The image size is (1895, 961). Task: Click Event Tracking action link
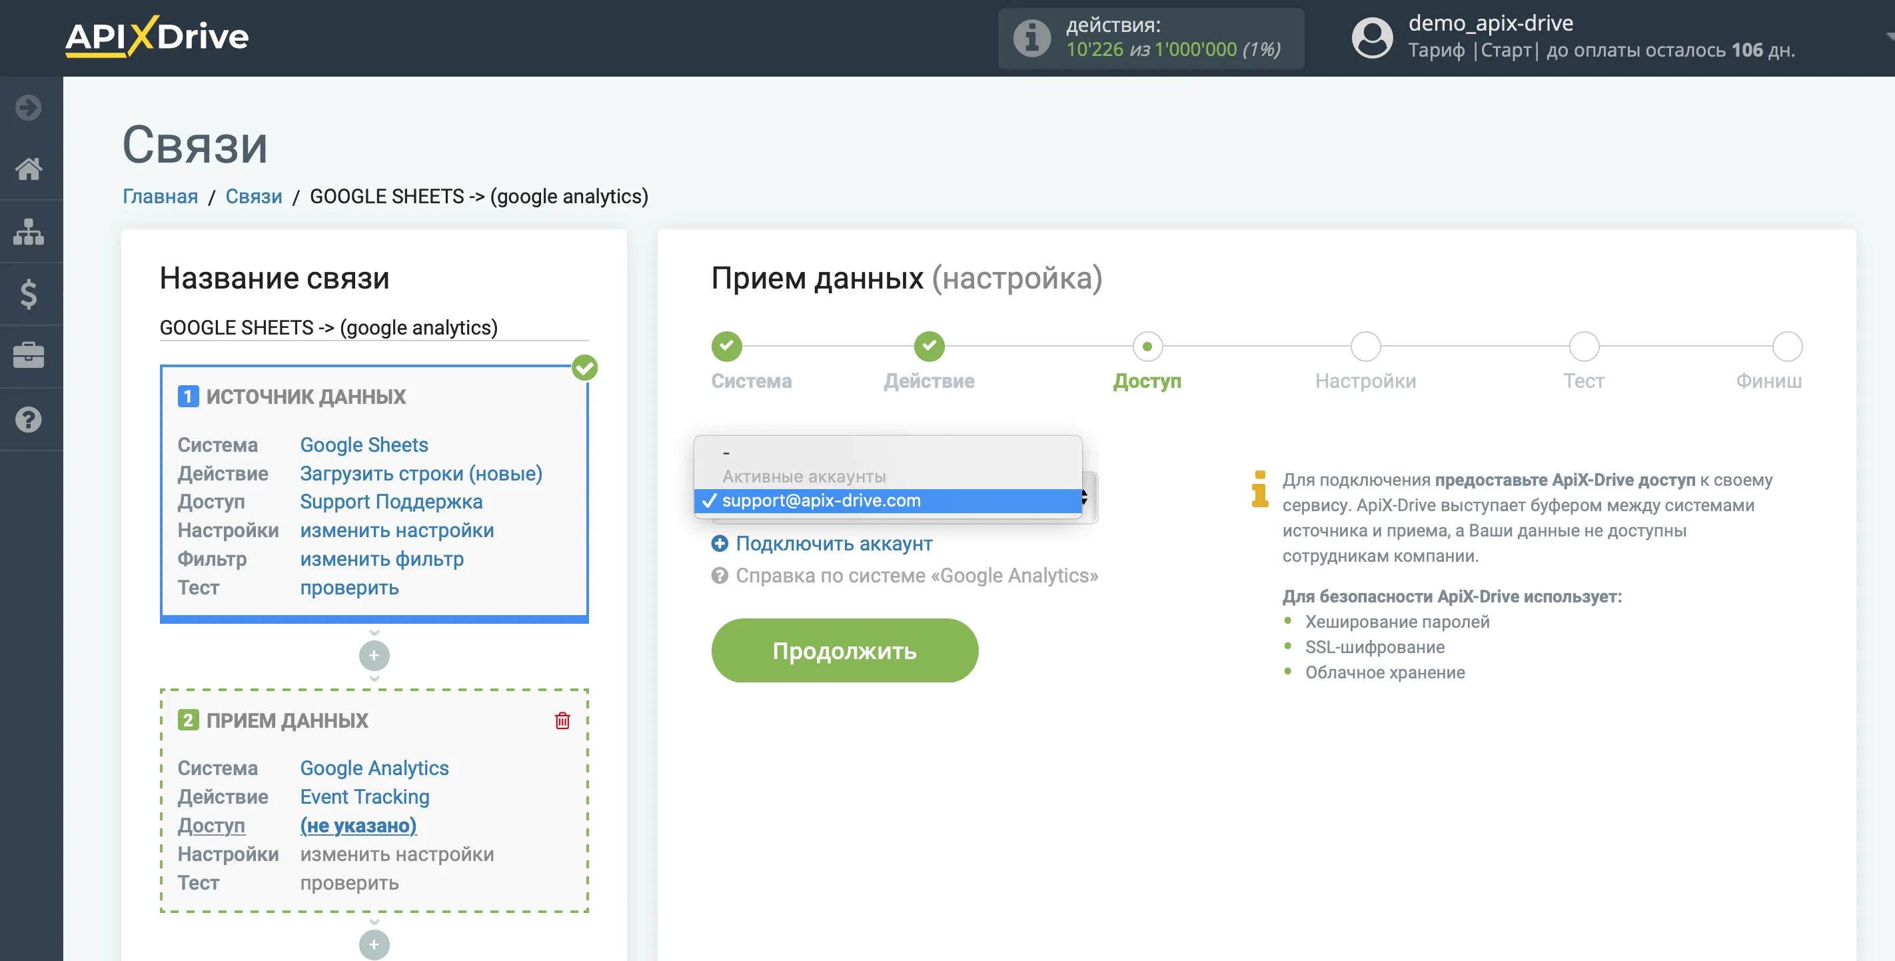(x=364, y=797)
